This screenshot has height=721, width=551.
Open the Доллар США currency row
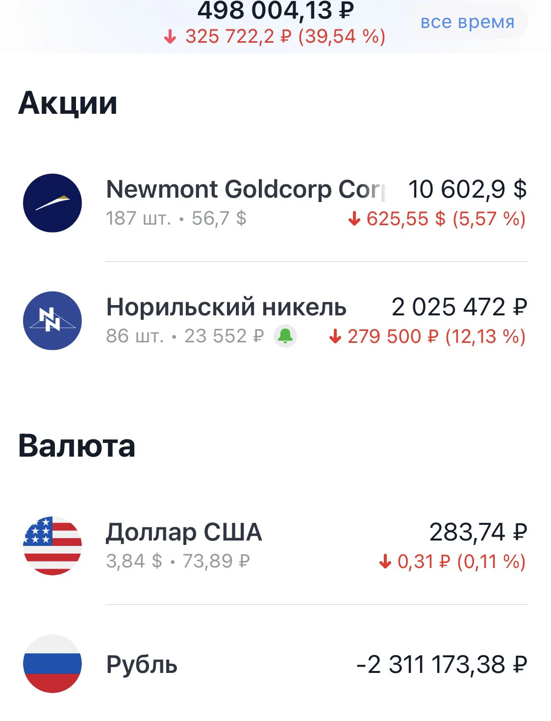(x=275, y=545)
